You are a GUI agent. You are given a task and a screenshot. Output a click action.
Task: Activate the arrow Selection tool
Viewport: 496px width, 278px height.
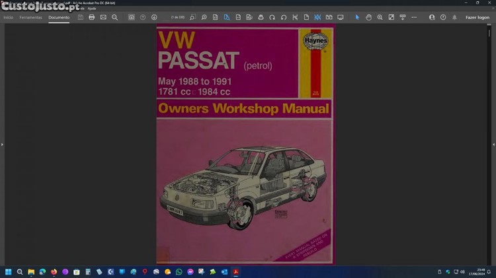357,17
